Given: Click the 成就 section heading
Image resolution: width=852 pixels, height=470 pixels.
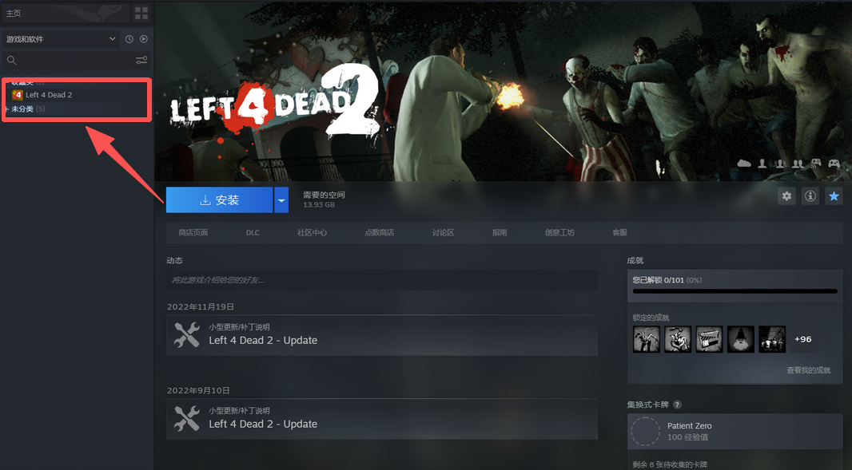Looking at the screenshot, I should pos(635,260).
